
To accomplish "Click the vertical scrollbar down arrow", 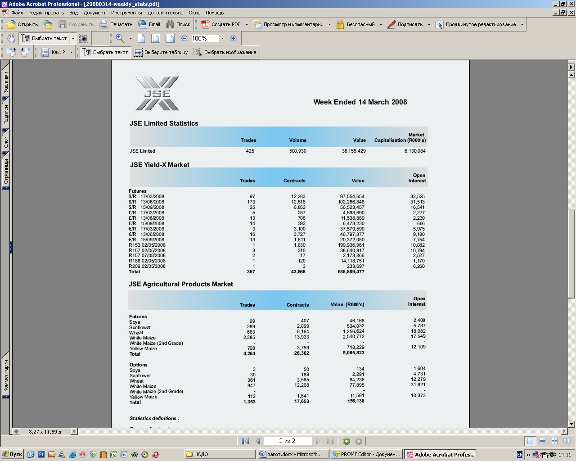I will pyautogui.click(x=571, y=424).
